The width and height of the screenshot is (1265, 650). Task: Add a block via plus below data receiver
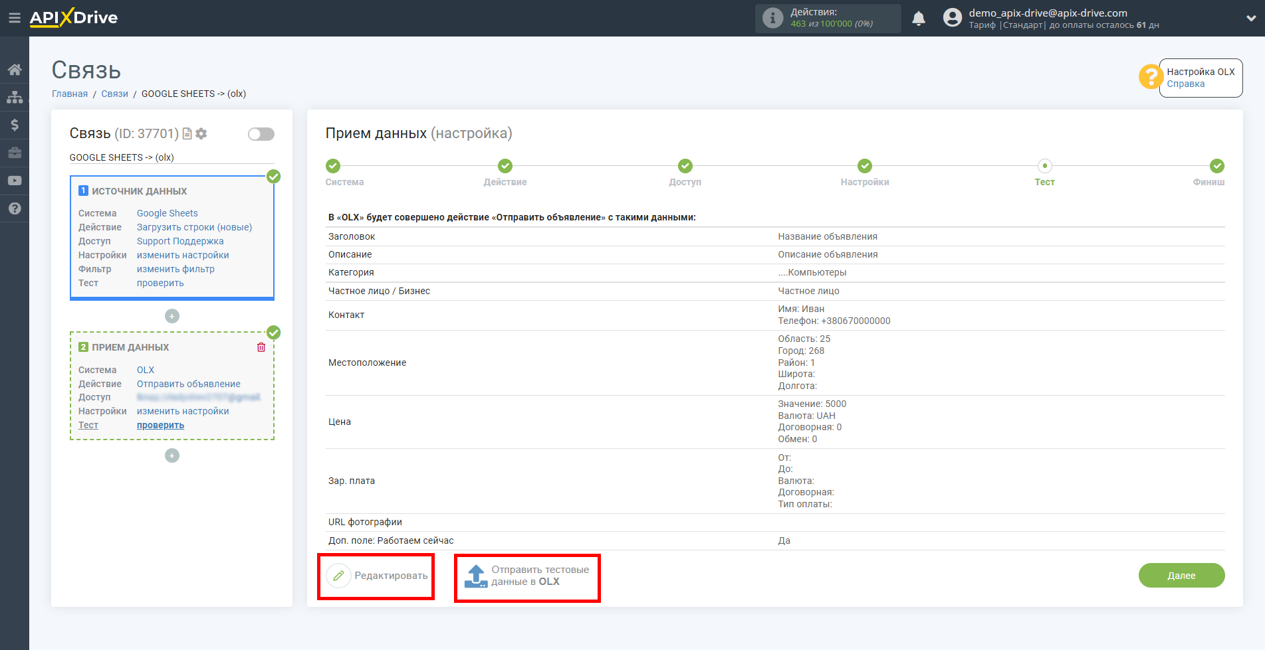point(172,455)
